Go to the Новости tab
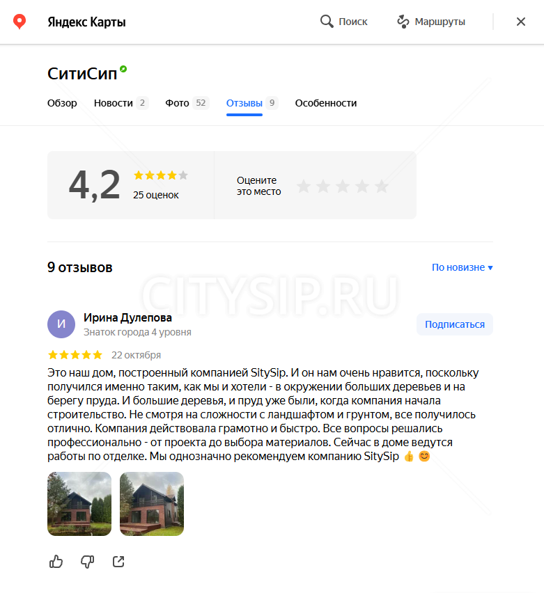 [x=121, y=103]
